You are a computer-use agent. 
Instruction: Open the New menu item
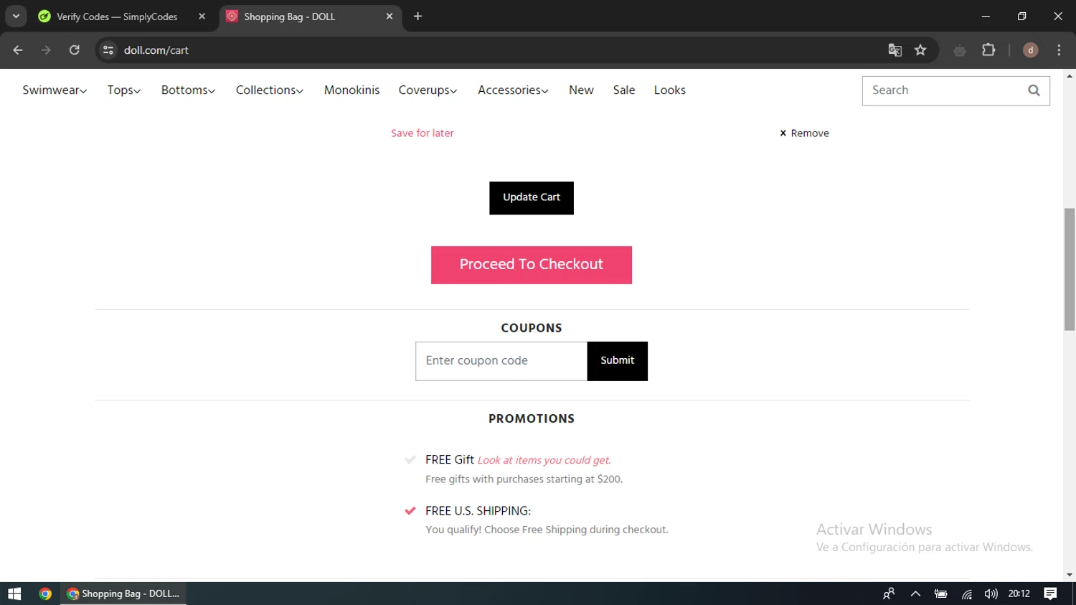pyautogui.click(x=581, y=90)
